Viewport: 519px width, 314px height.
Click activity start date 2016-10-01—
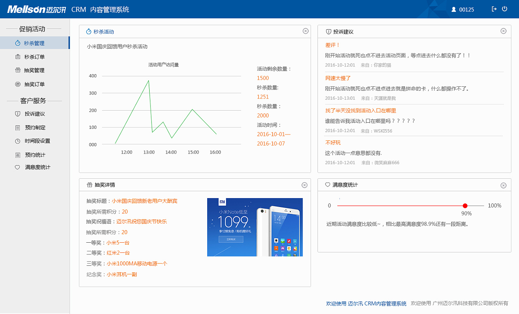(274, 134)
